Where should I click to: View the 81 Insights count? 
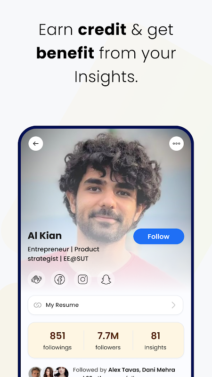[155, 341]
